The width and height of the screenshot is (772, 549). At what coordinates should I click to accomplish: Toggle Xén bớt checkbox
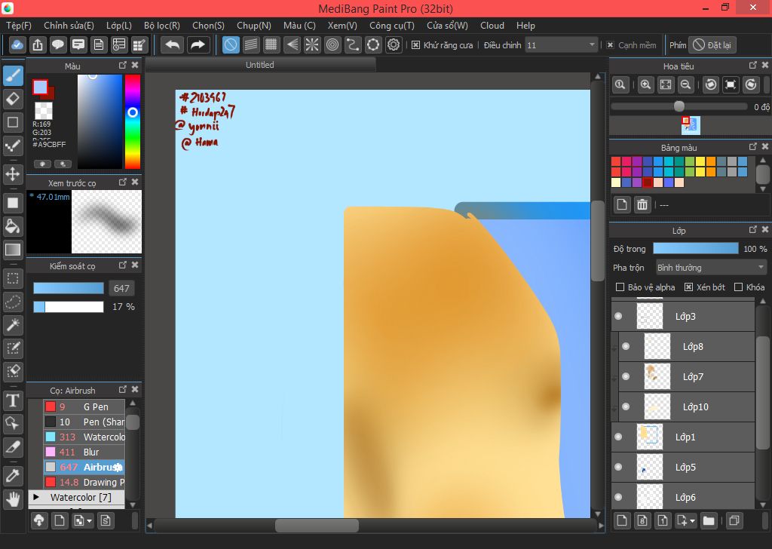tap(689, 287)
